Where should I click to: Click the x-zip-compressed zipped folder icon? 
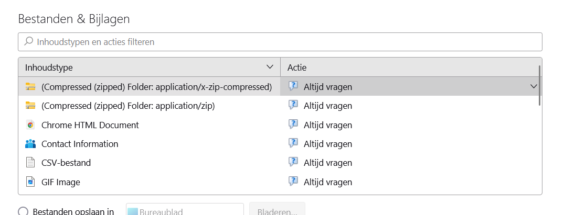point(30,87)
